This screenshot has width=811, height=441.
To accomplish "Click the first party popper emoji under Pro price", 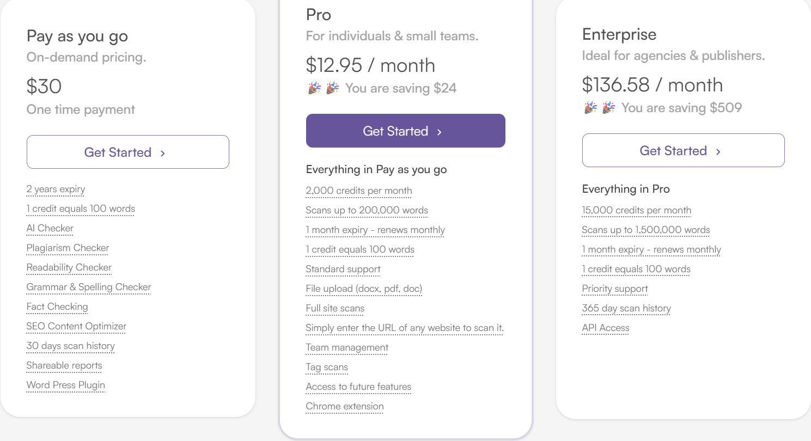I will click(314, 88).
